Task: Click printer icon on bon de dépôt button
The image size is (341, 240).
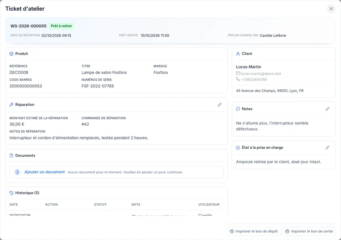Action: [x=232, y=231]
